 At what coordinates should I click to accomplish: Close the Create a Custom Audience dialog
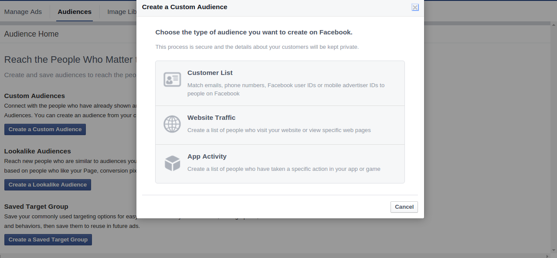pos(415,7)
